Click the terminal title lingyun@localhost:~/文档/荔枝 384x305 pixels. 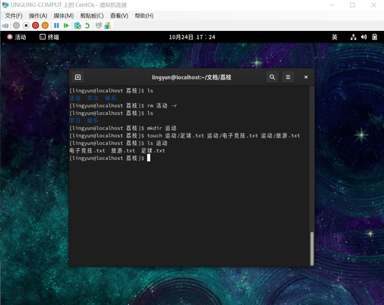point(192,77)
